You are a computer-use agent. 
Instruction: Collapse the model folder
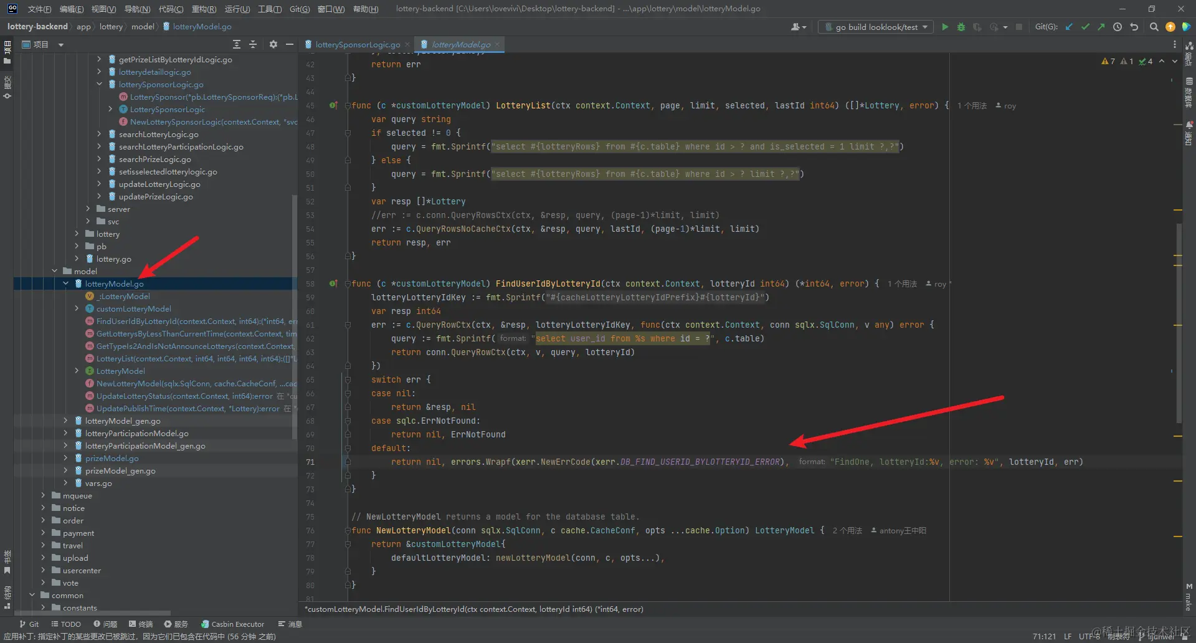[55, 271]
